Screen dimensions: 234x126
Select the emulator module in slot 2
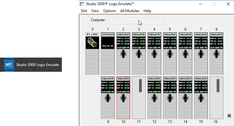click(x=123, y=54)
